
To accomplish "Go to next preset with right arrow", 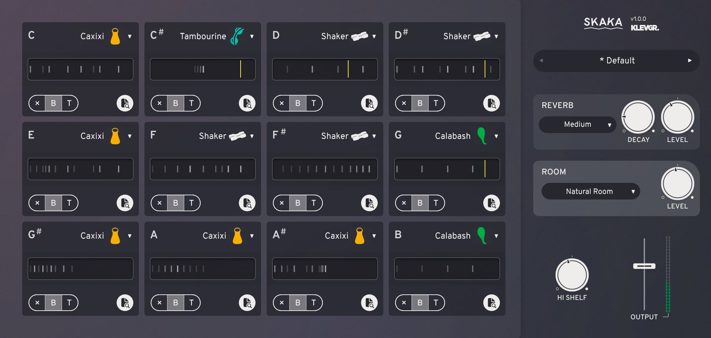I will pos(689,60).
